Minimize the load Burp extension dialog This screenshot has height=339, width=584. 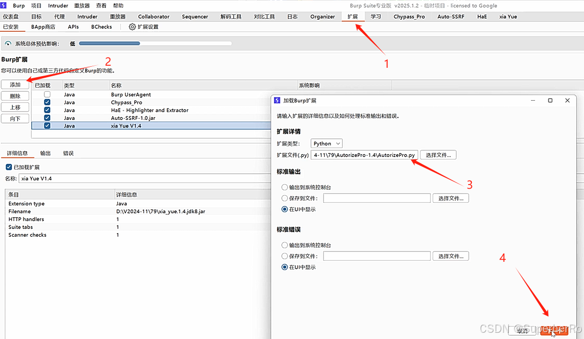pyautogui.click(x=533, y=101)
